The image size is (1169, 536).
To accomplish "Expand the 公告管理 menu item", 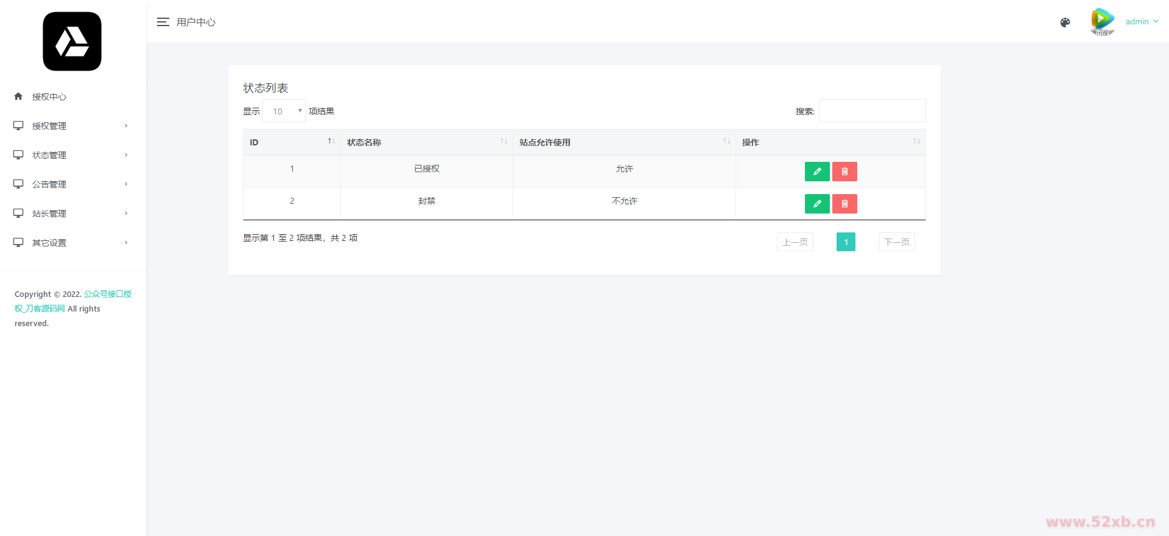I will pos(71,184).
